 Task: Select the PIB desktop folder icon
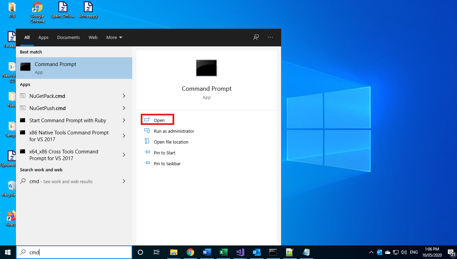(x=12, y=10)
